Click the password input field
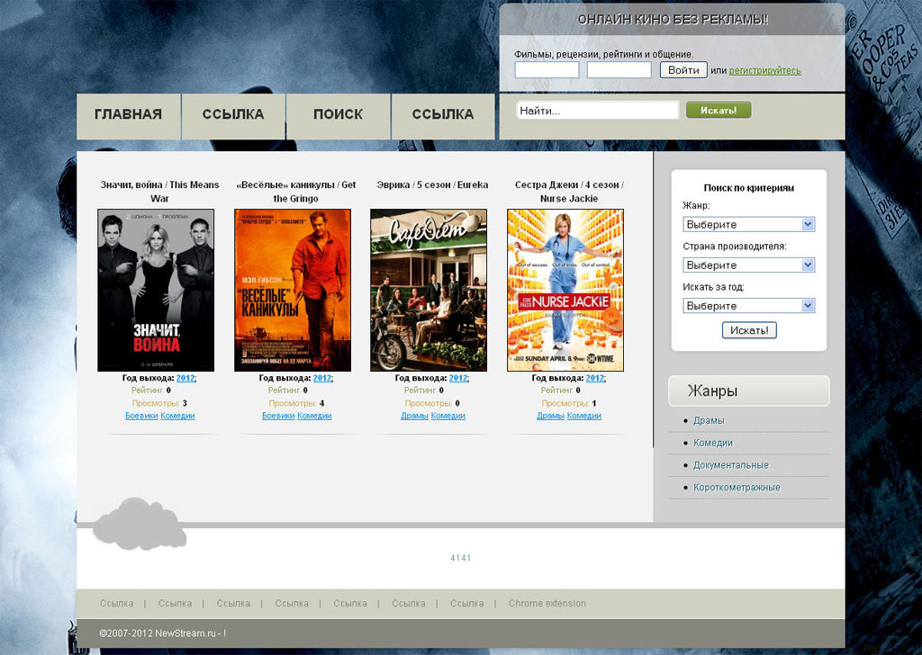Viewport: 922px width, 655px height. click(x=619, y=70)
